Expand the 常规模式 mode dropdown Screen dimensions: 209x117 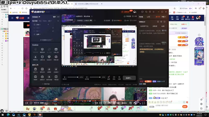coord(36,17)
